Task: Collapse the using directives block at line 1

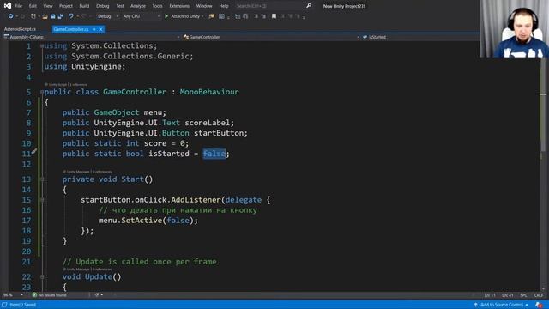Action: [x=42, y=45]
